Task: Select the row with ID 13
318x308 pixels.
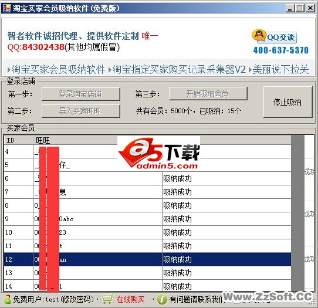Action: (x=147, y=273)
